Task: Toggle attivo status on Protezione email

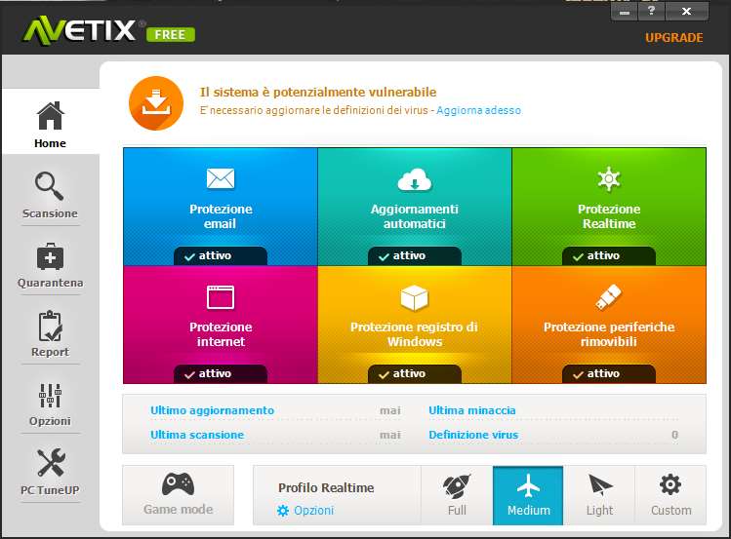Action: (221, 255)
